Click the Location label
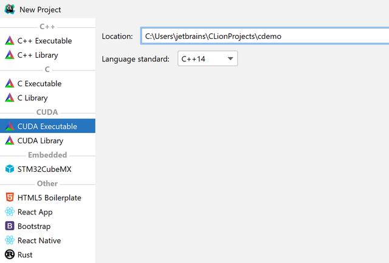Image resolution: width=389 pixels, height=263 pixels. pyautogui.click(x=117, y=36)
